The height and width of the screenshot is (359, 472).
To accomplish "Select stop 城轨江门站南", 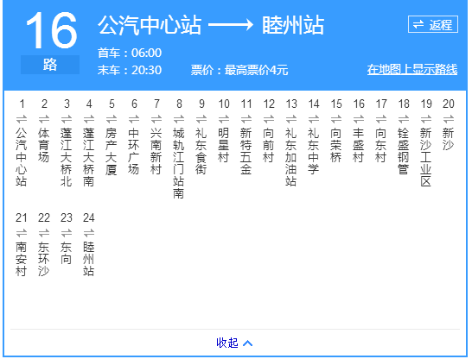I will point(179,163).
